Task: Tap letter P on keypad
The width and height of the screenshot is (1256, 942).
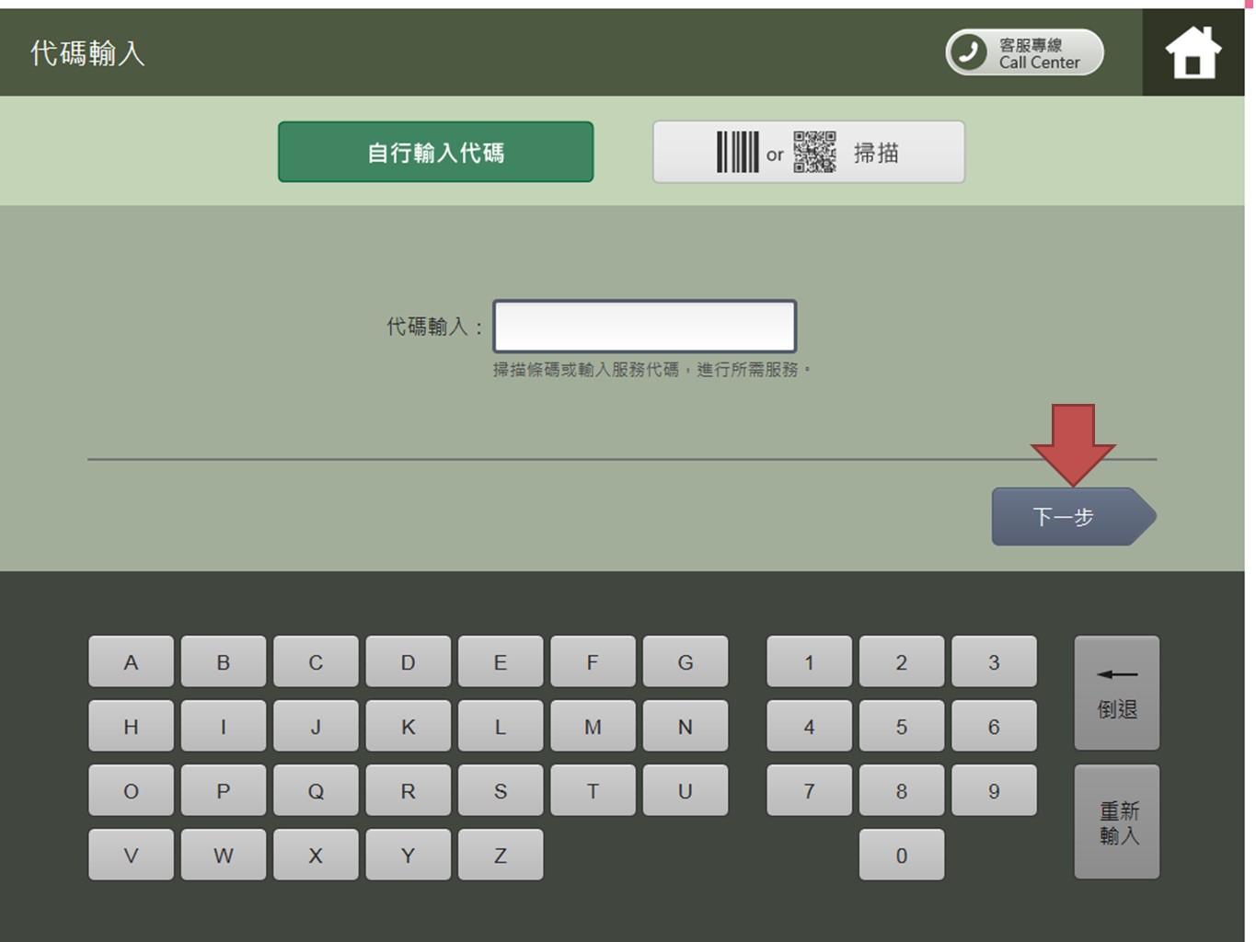Action: coord(224,790)
